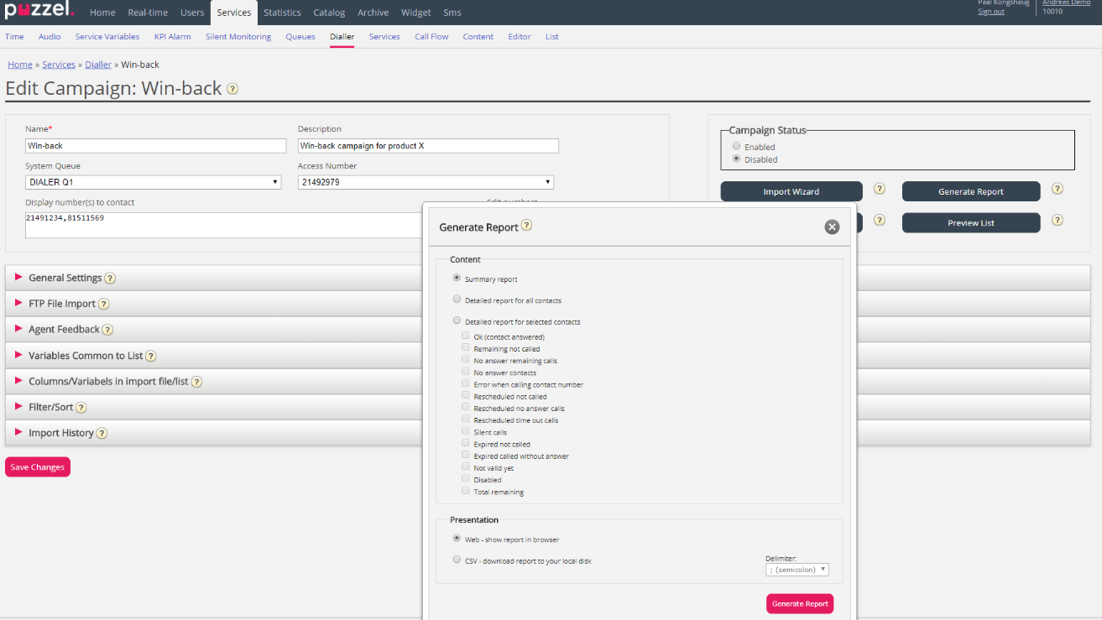The image size is (1102, 620).
Task: Open the Delimiter semicolon dropdown
Action: 796,570
